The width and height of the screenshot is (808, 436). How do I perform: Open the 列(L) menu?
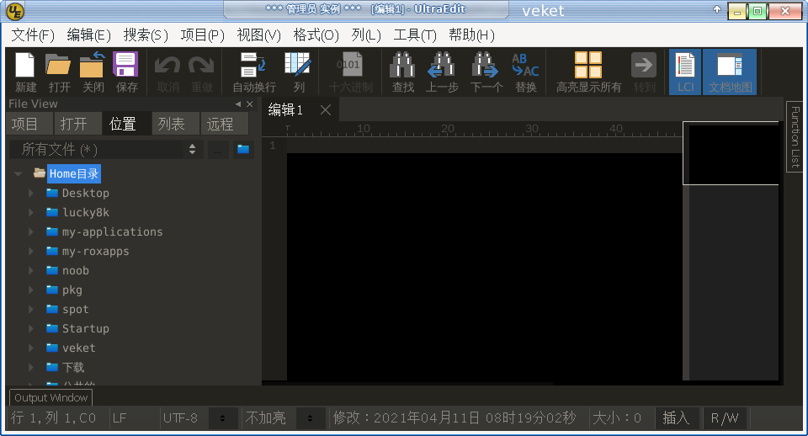coord(366,35)
